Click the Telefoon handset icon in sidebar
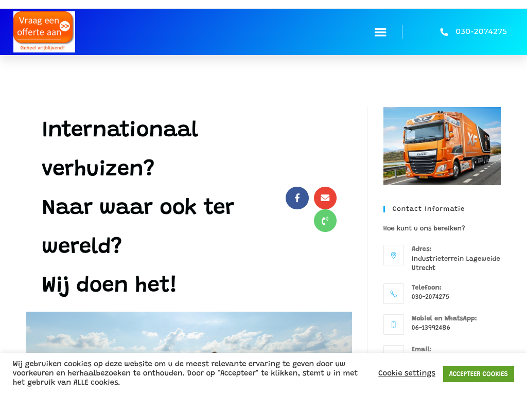The image size is (527, 395). point(394,294)
